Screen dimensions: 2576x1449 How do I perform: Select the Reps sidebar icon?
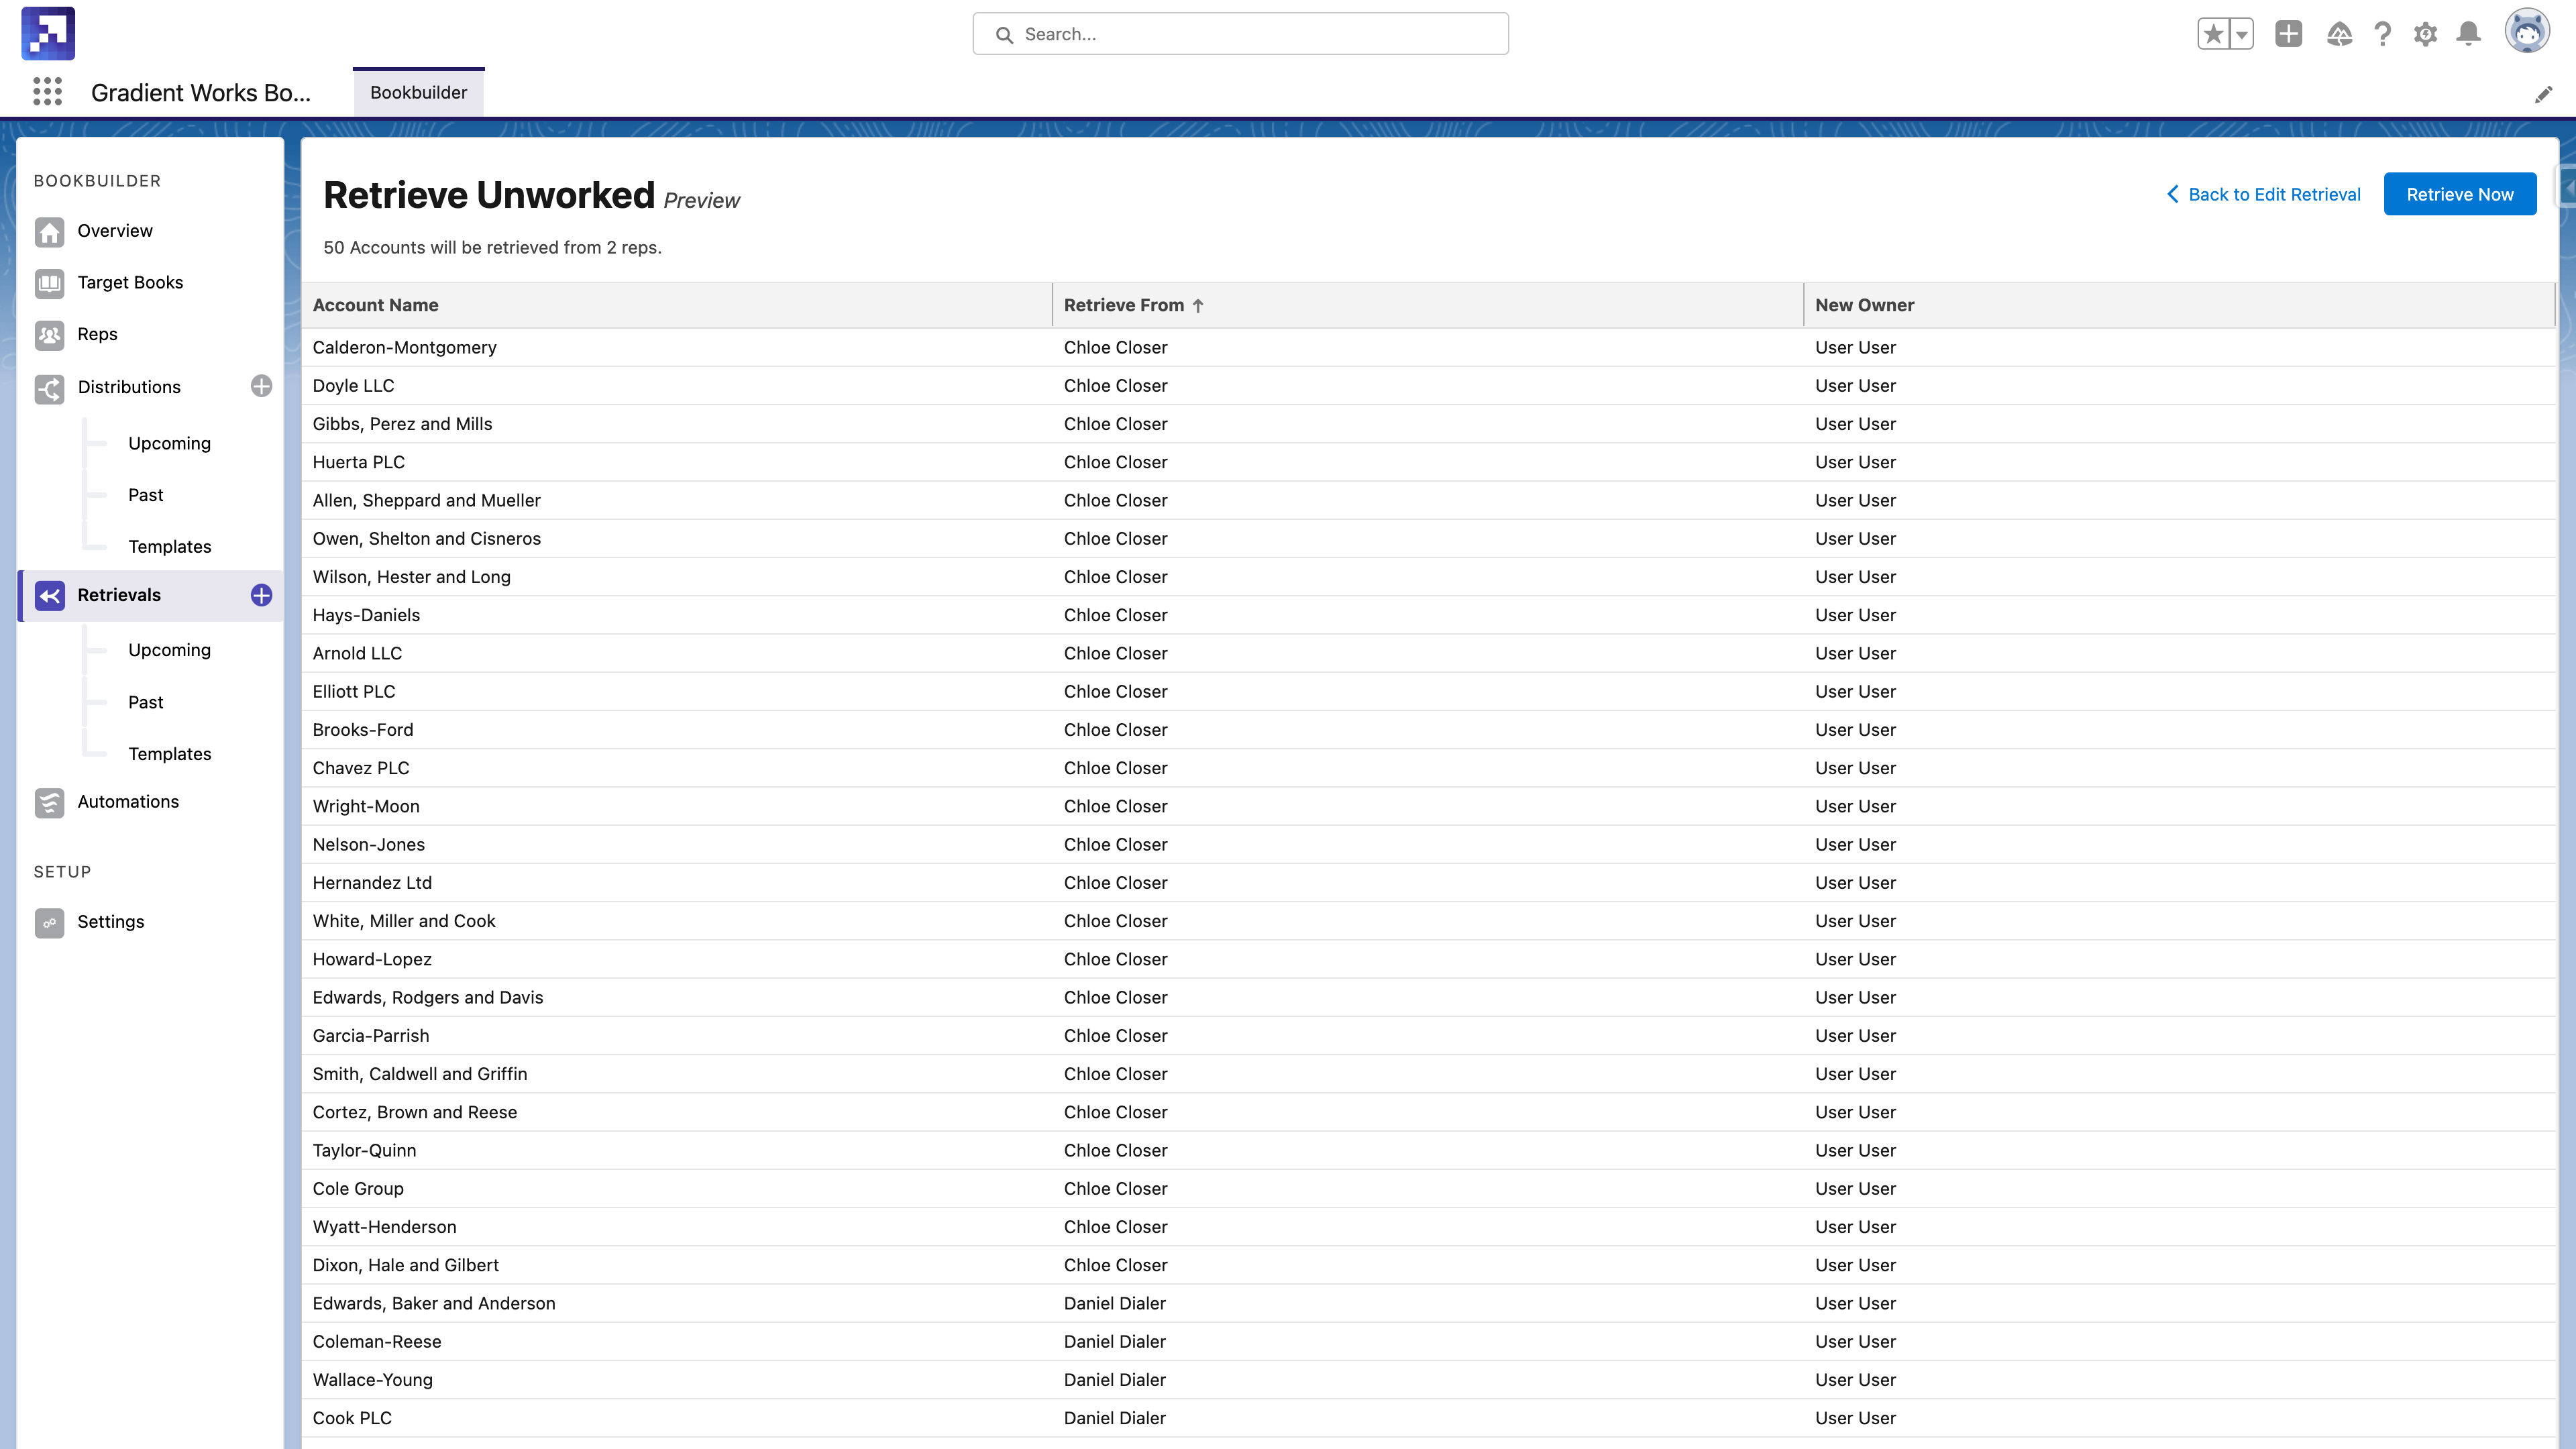[x=49, y=335]
